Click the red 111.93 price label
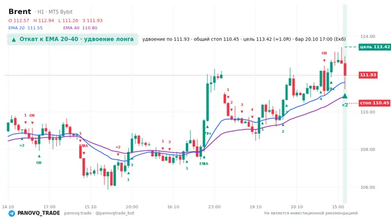Image resolution: width=391 pixels, height=220 pixels. coord(368,75)
